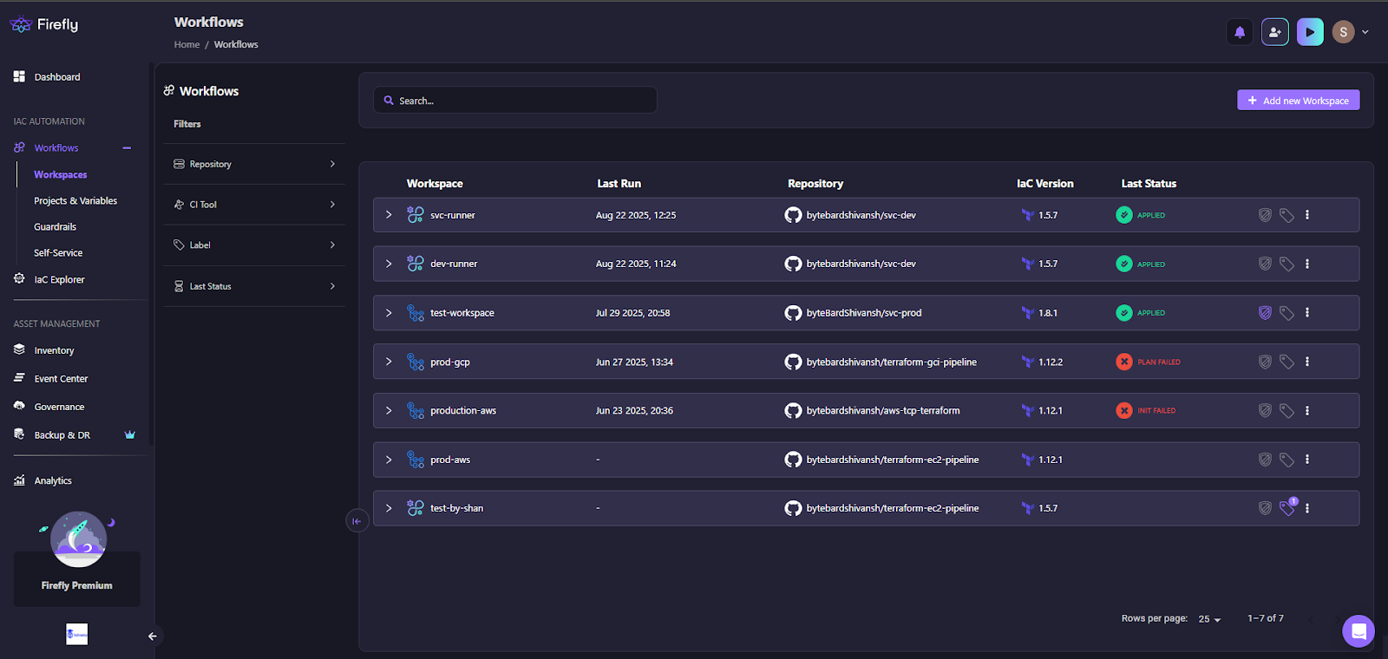1388x659 pixels.
Task: Click INIT FAILED status of production-aws
Action: [1146, 410]
